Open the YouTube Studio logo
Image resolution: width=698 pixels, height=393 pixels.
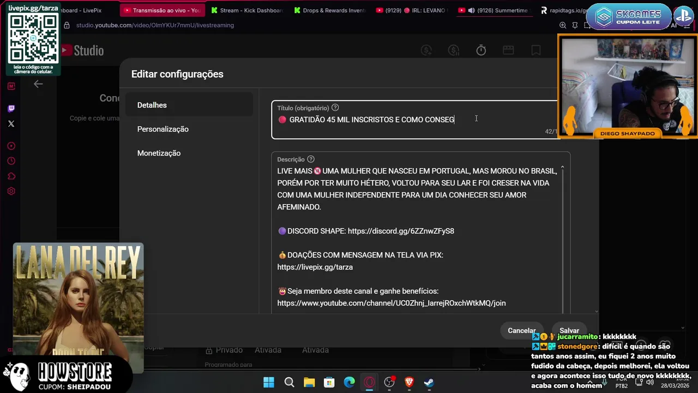(x=82, y=51)
